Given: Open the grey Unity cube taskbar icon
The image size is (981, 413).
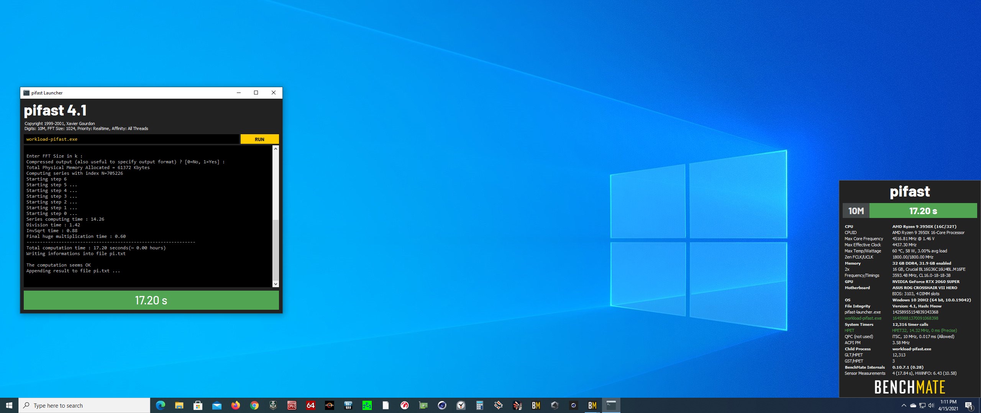Looking at the screenshot, I should tap(554, 405).
